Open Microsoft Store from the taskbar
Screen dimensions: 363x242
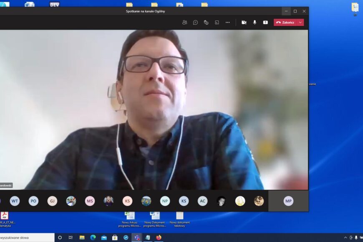115,237
